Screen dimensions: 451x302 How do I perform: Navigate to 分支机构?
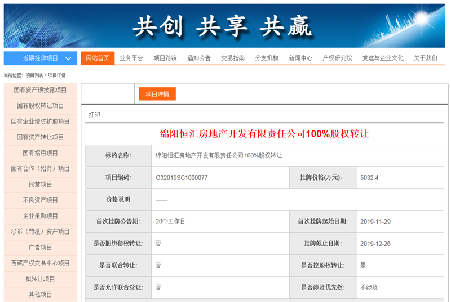point(266,58)
